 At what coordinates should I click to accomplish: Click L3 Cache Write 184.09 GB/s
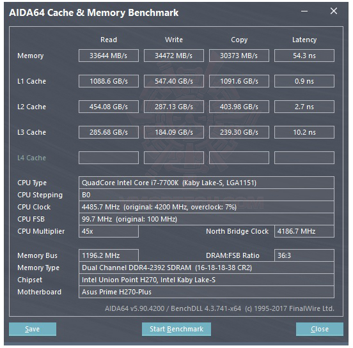(174, 132)
